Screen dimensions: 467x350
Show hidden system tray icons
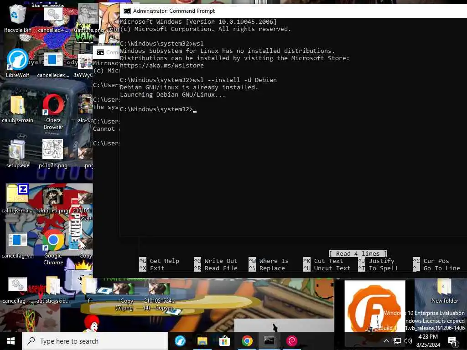pos(386,341)
